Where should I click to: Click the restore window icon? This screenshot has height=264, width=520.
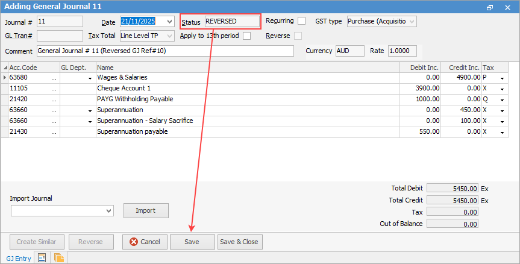(490, 7)
